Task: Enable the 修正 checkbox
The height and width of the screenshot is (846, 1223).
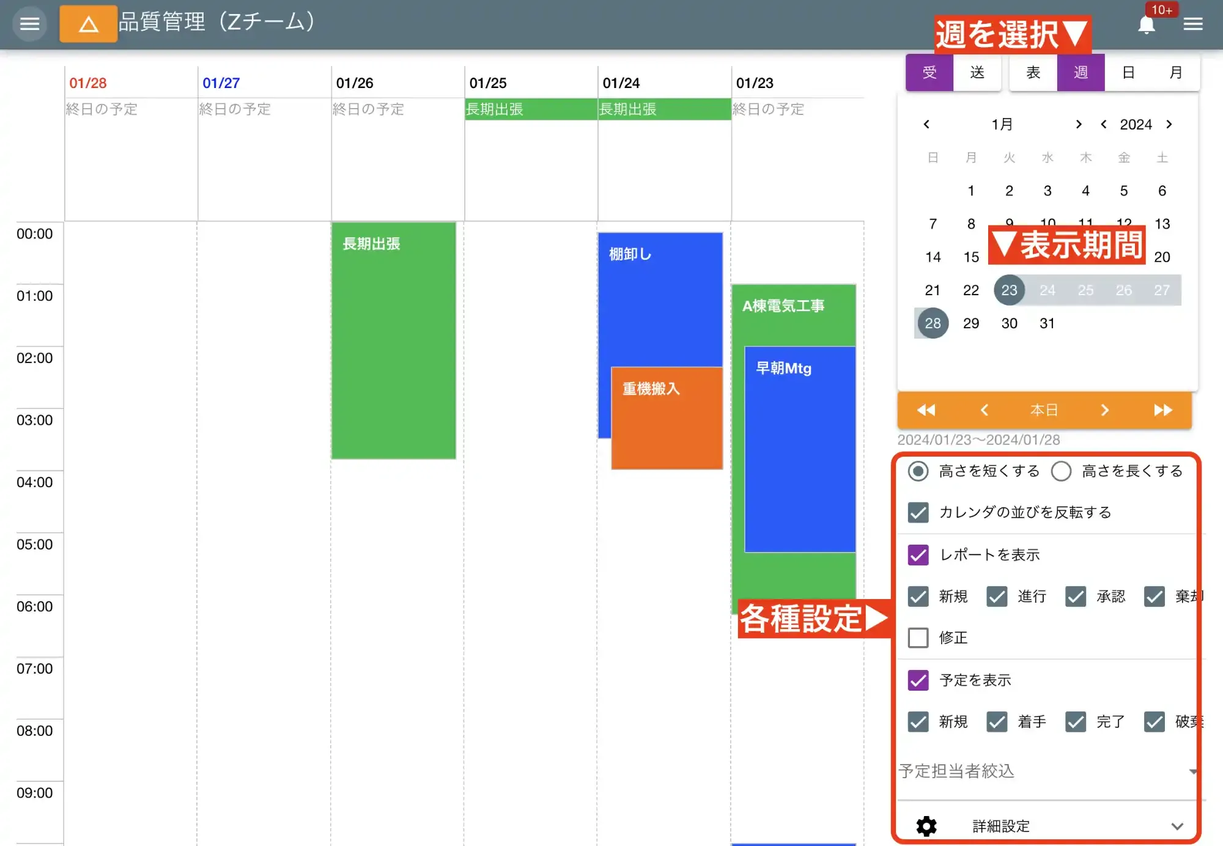Action: [x=917, y=638]
